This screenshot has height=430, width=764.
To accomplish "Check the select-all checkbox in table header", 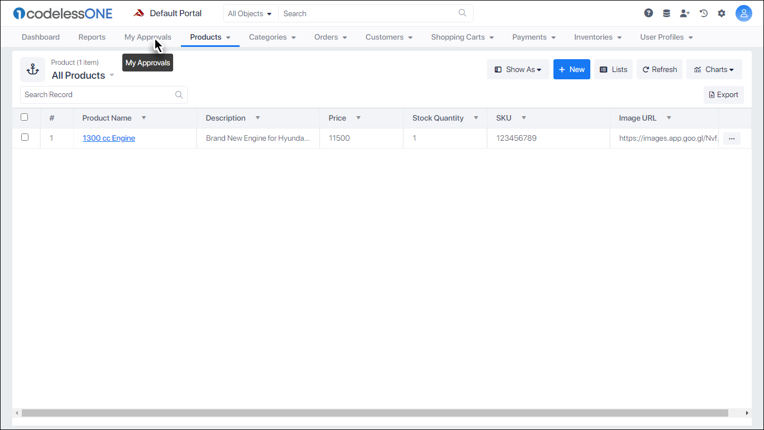I will pyautogui.click(x=25, y=117).
